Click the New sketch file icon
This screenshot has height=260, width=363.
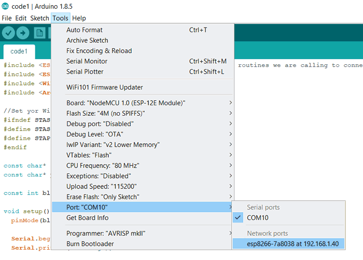(39, 33)
